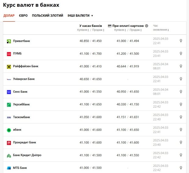The height and width of the screenshot is (173, 189).
Task: Click ПУМБ update time 23:41
Action: click(x=157, y=56)
